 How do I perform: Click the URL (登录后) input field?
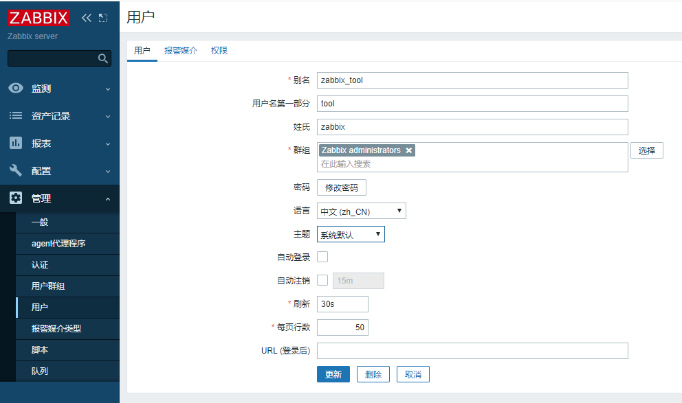click(x=472, y=351)
